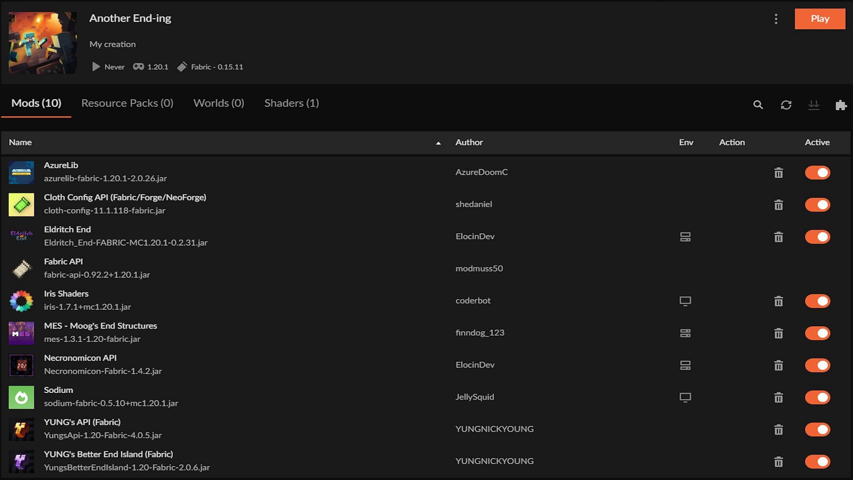Image resolution: width=853 pixels, height=480 pixels.
Task: Disable the AzureLib mod toggle
Action: click(x=817, y=172)
